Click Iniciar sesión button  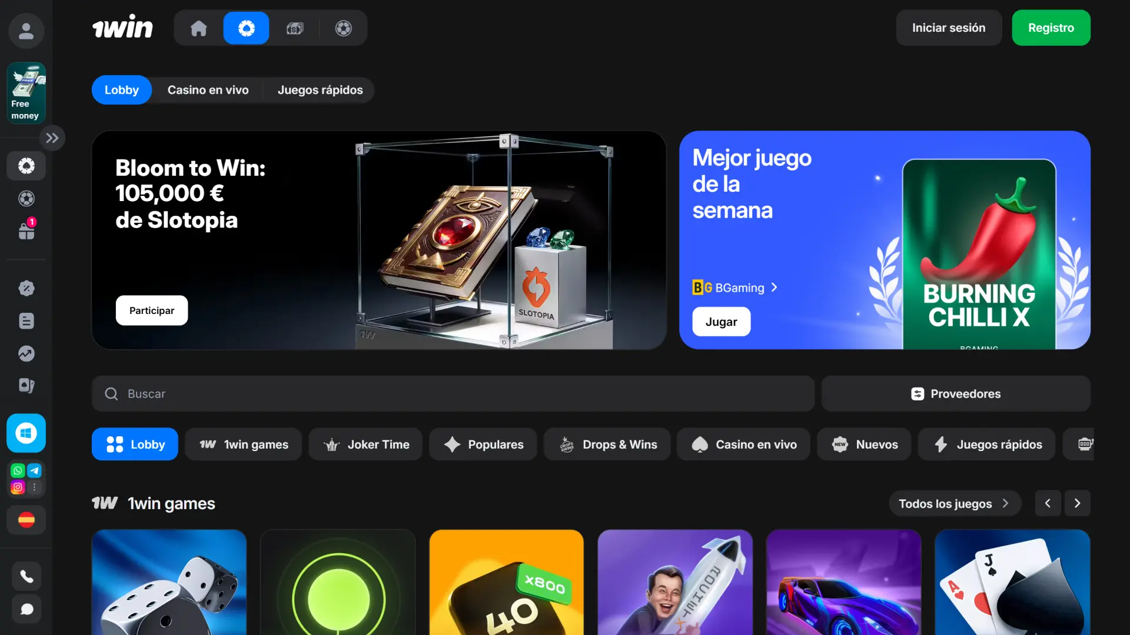point(949,28)
